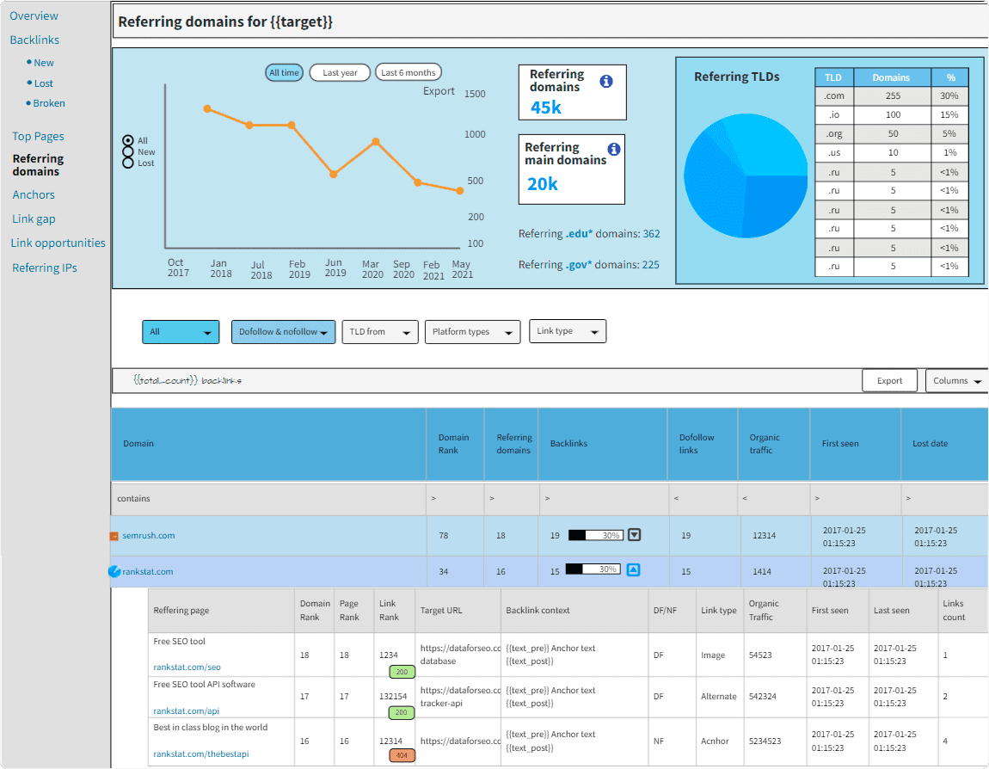Select the Lost radio button near the chart

click(x=130, y=163)
